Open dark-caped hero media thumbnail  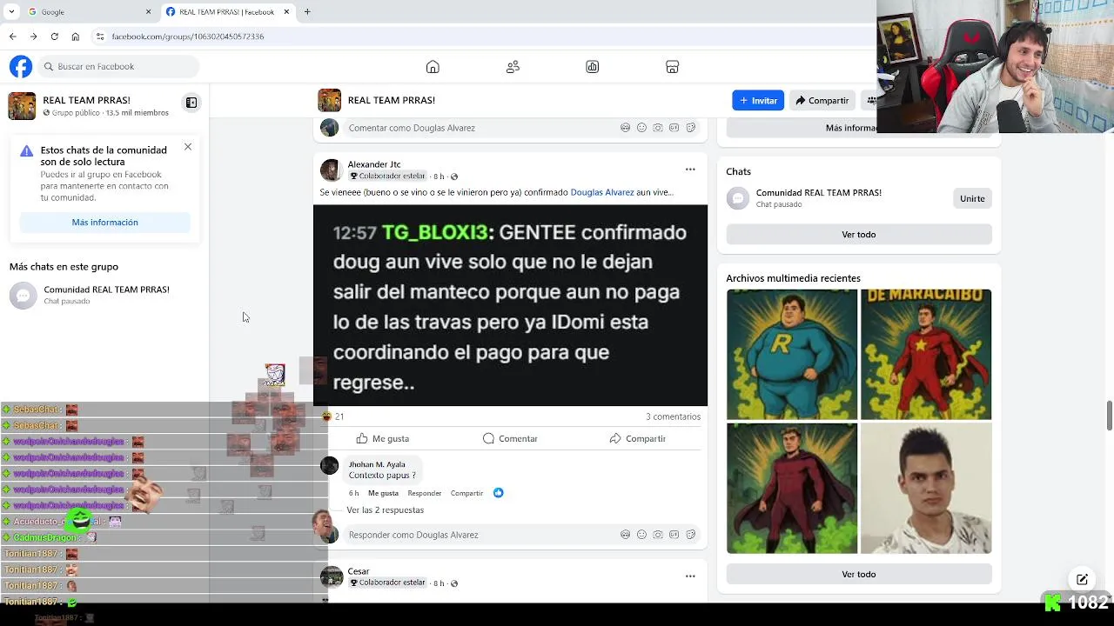pyautogui.click(x=792, y=489)
